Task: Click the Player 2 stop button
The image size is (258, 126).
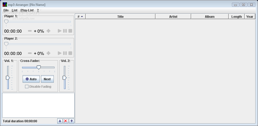Action: click(70, 53)
